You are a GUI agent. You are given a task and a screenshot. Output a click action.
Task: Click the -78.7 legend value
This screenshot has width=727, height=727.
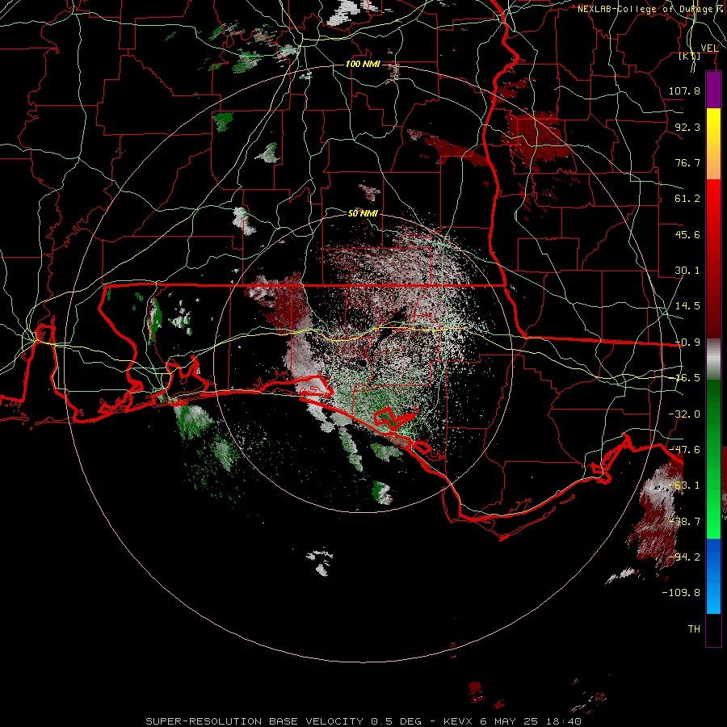684,522
